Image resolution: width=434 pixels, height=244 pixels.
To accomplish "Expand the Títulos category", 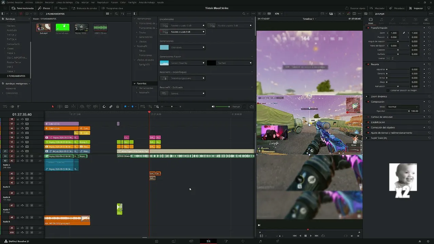I will tap(137, 33).
